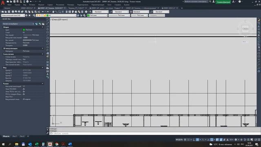The image size is (261, 147).
Task: Open the Файл menu
Action: click(x=9, y=5)
